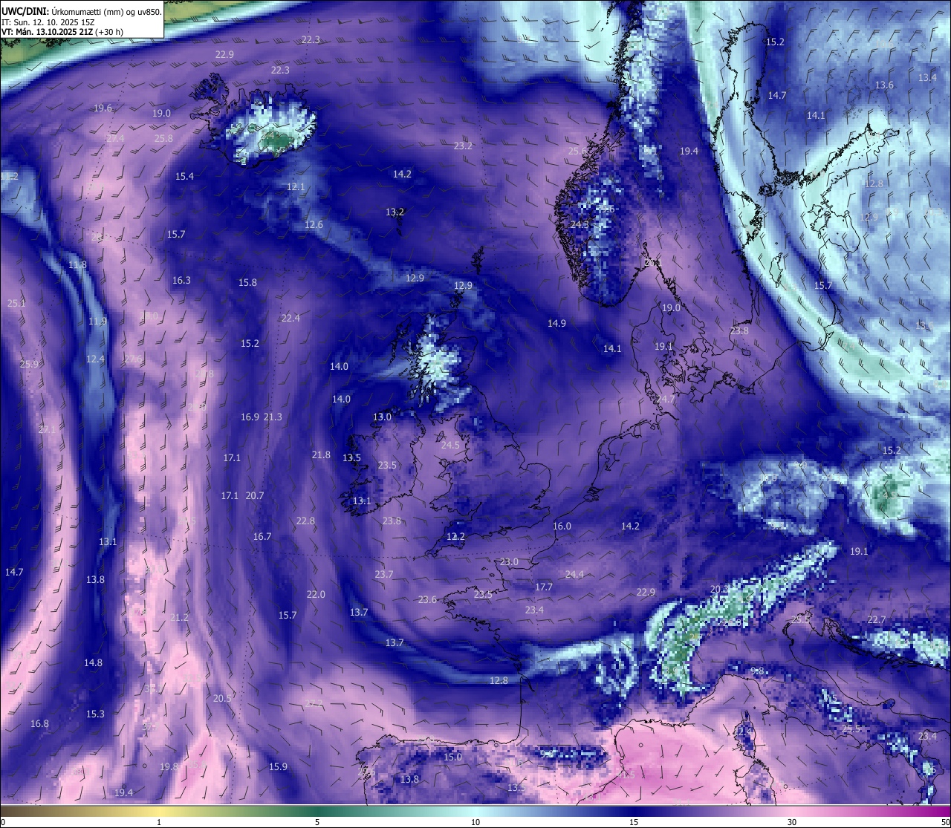The width and height of the screenshot is (951, 828).
Task: Click the 12.2 value near Cornwall
Action: tap(455, 537)
